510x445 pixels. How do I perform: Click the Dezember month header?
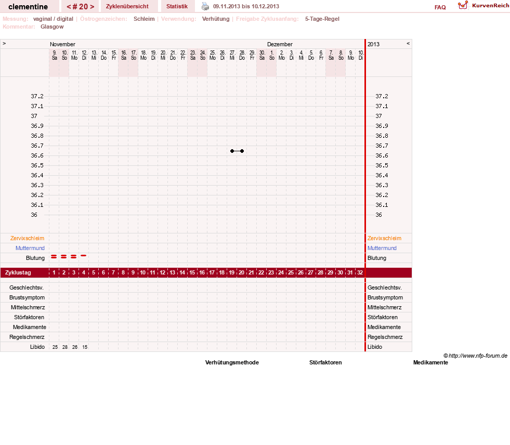(280, 44)
